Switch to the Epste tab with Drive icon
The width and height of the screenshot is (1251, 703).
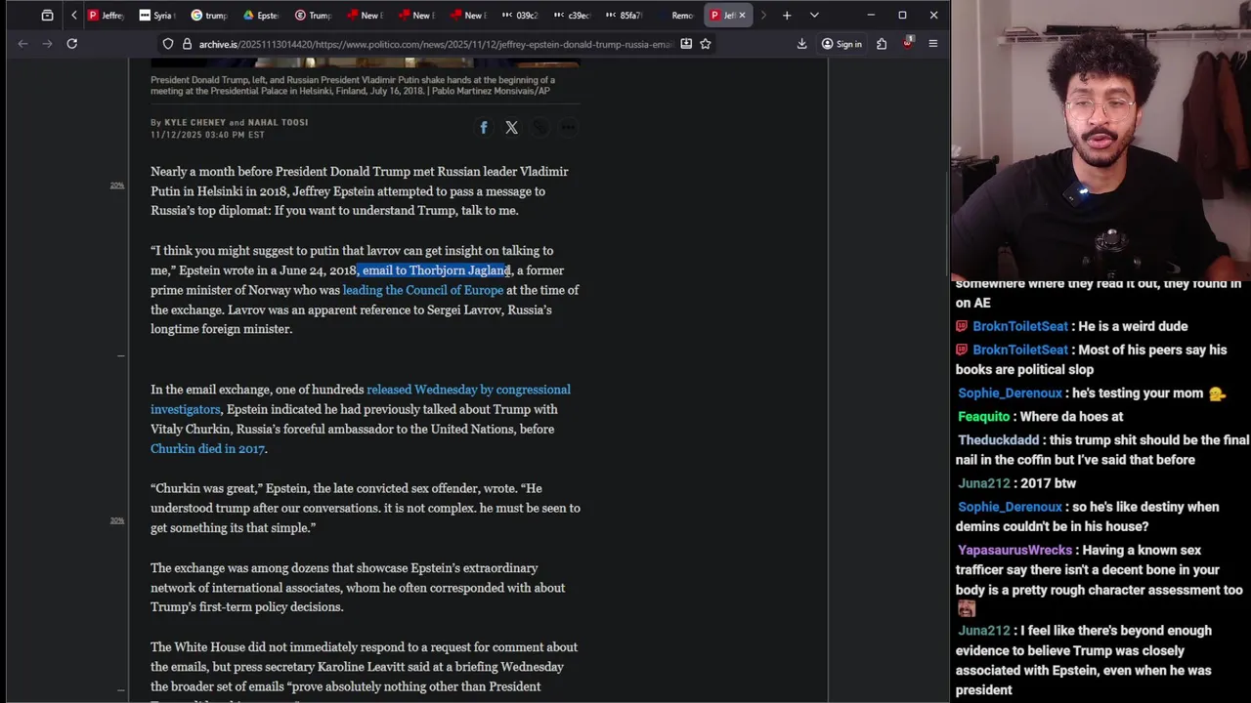tap(261, 15)
